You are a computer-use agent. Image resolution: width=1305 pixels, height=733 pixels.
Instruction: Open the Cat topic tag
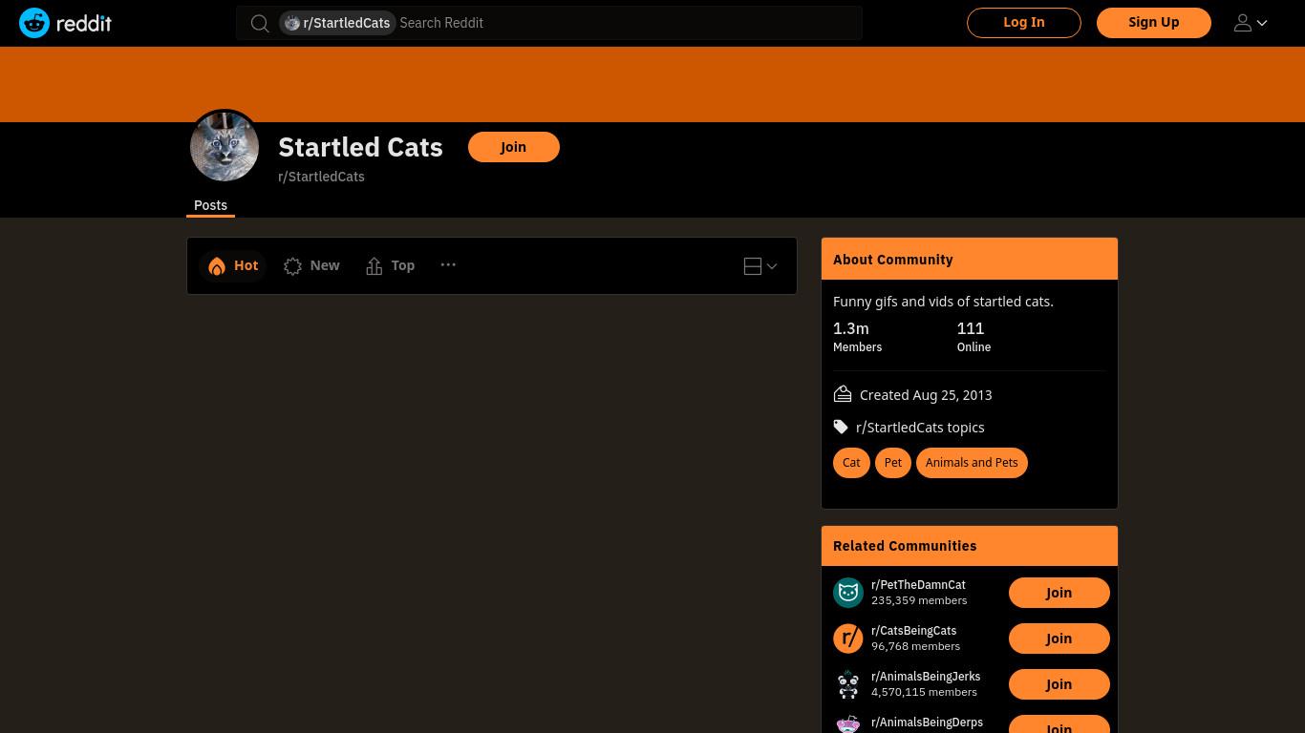coord(851,463)
